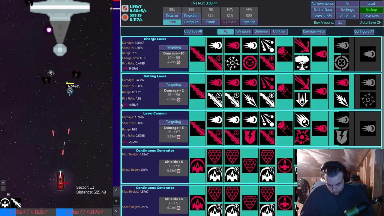Click the red lightning shield module in Laser Cannon

coord(250,137)
